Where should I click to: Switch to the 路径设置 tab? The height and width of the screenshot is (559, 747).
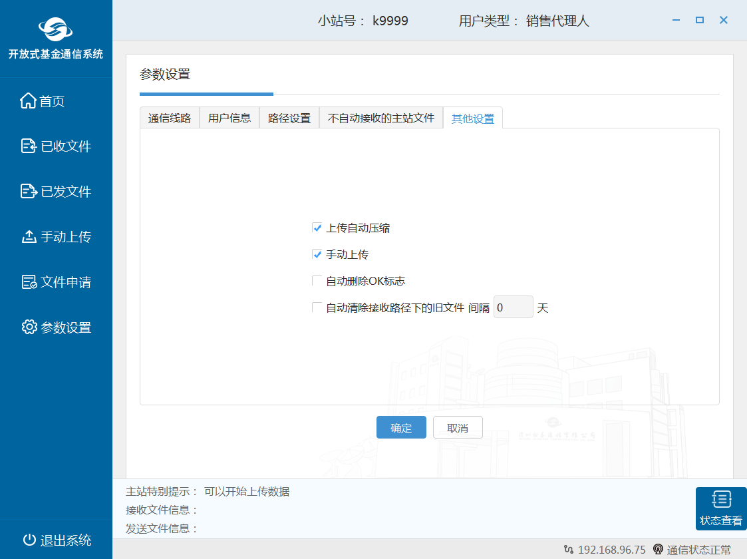pos(289,118)
